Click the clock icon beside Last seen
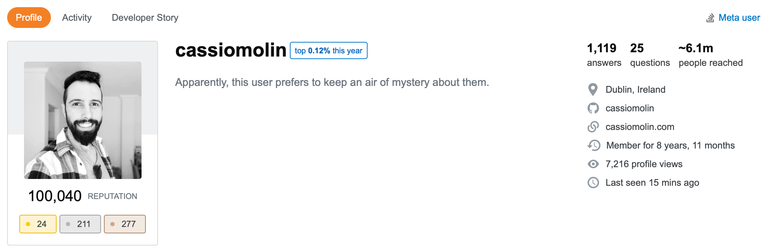Screen dimensions: 771x252 point(593,183)
